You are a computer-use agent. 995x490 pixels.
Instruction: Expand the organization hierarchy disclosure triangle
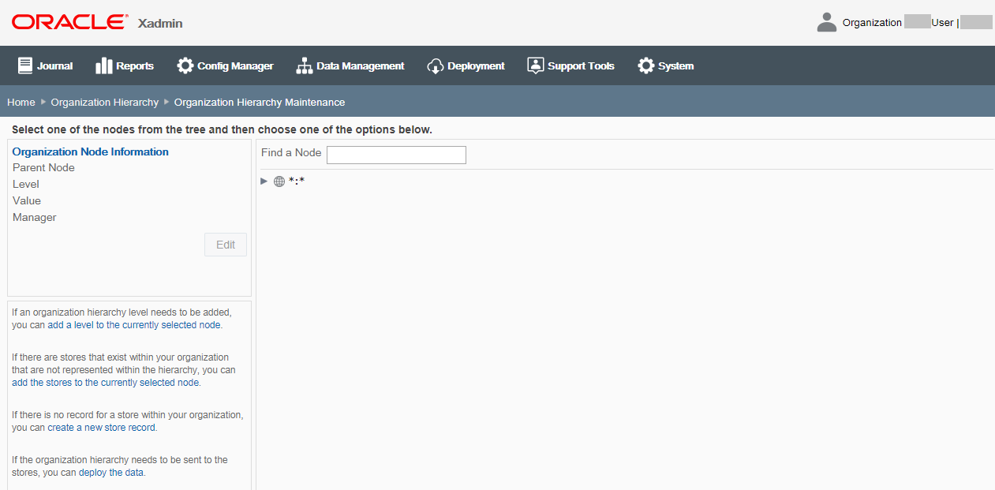coord(264,181)
